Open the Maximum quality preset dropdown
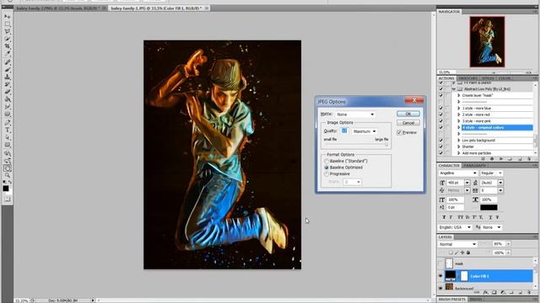Viewport: 540px width, 303px height. [364, 131]
